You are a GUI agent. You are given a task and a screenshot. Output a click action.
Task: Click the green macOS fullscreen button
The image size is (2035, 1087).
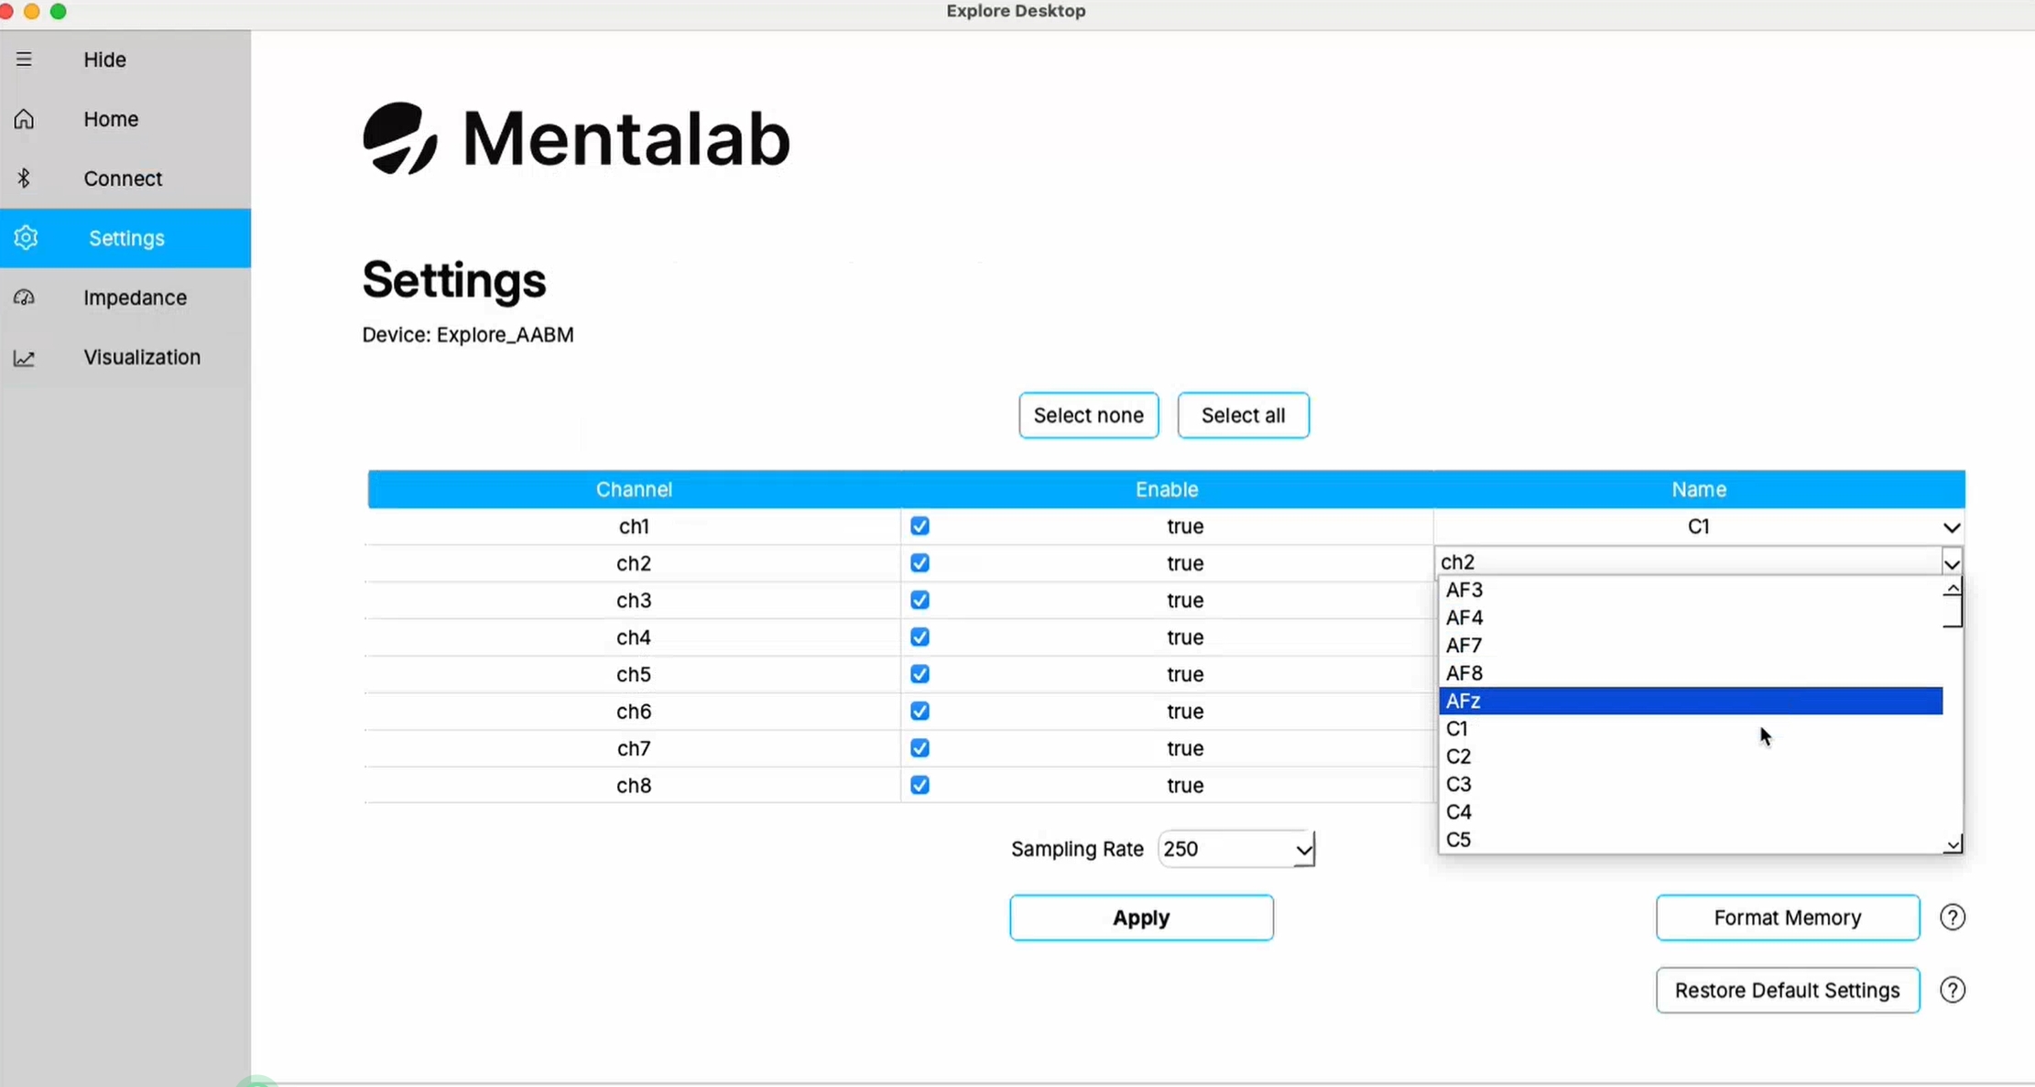point(58,11)
